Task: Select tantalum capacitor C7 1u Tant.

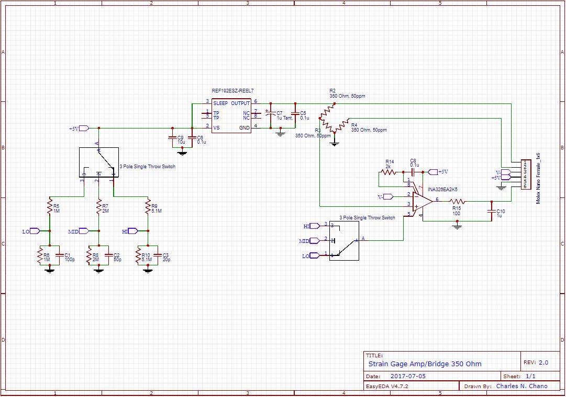Action: [270, 113]
